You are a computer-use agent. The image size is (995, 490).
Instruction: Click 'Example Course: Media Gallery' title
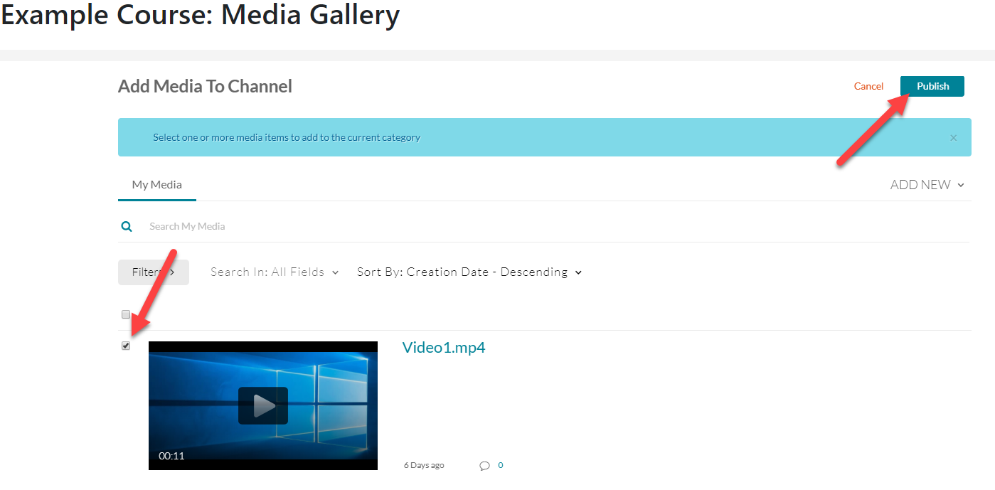201,14
